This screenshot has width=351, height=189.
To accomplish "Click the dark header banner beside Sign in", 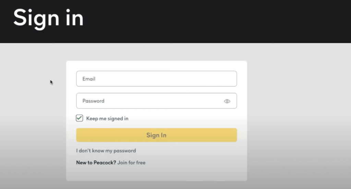I will pos(217,21).
